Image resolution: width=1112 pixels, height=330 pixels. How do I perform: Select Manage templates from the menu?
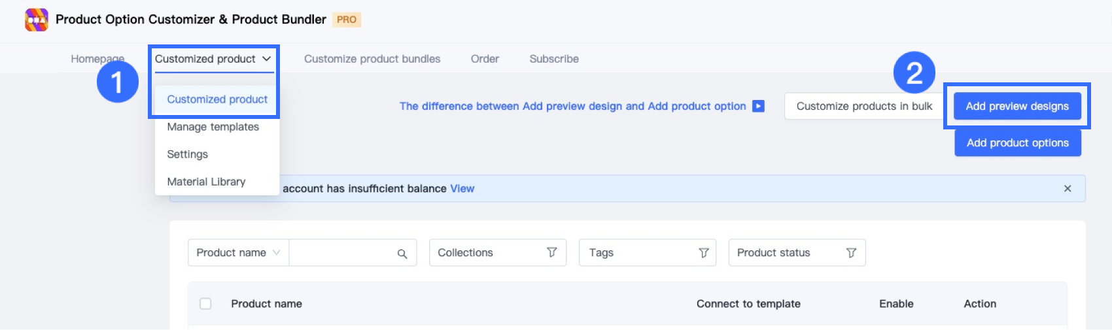pyautogui.click(x=213, y=127)
